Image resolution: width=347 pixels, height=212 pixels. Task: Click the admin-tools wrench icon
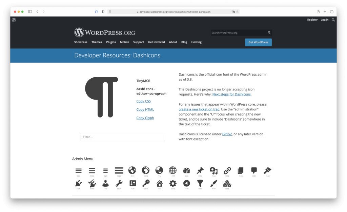[119, 183]
